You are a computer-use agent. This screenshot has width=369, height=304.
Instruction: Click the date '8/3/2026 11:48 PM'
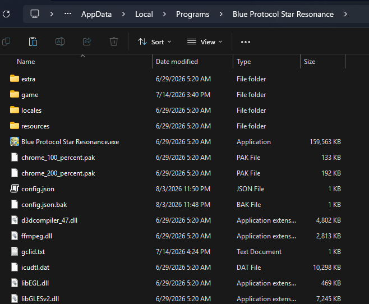183,205
